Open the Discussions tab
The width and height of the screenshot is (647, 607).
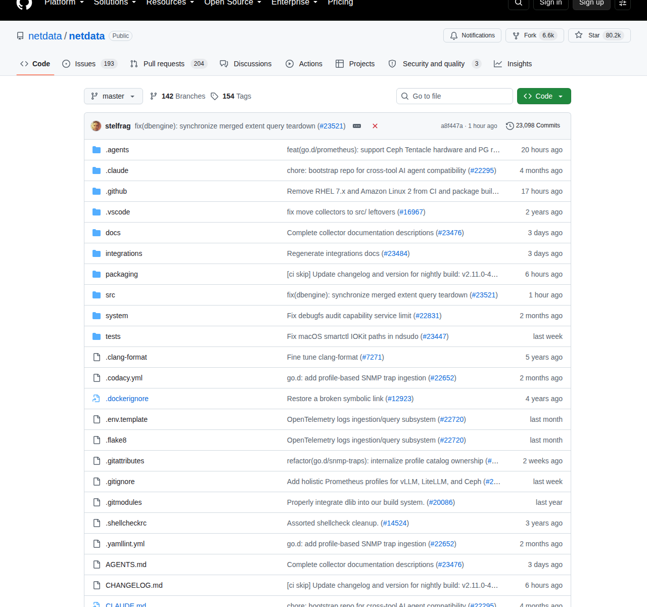tap(246, 64)
